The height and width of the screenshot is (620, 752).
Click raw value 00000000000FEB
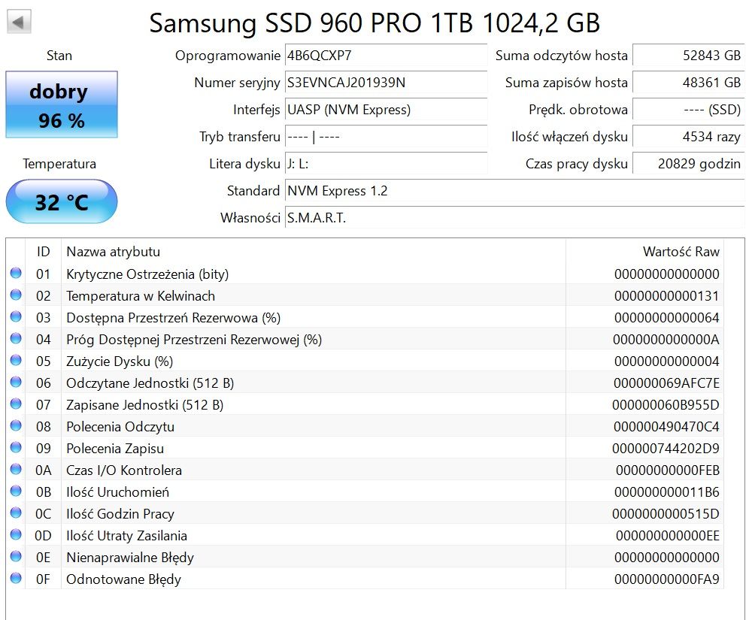coord(668,470)
